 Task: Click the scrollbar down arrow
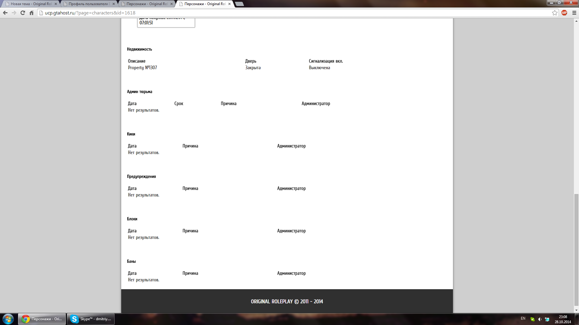[x=576, y=310]
